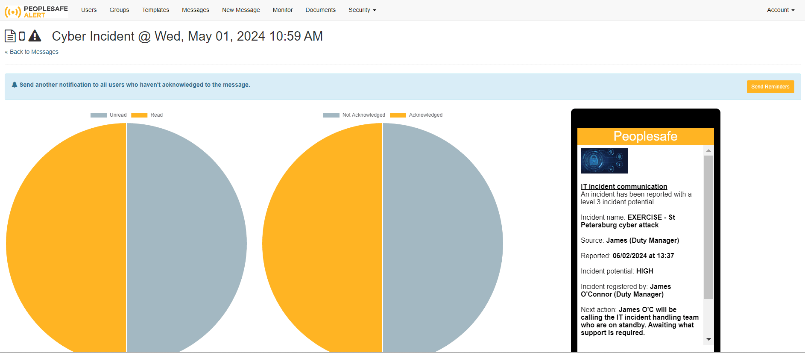Click the IT incident communication heading

click(624, 186)
